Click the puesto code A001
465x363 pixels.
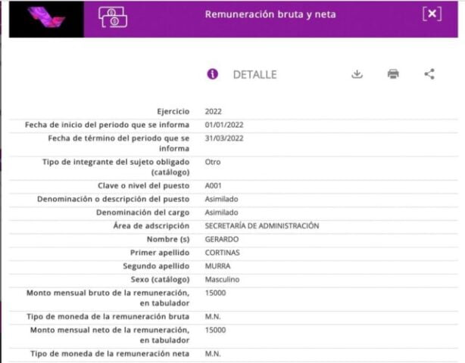pos(214,185)
